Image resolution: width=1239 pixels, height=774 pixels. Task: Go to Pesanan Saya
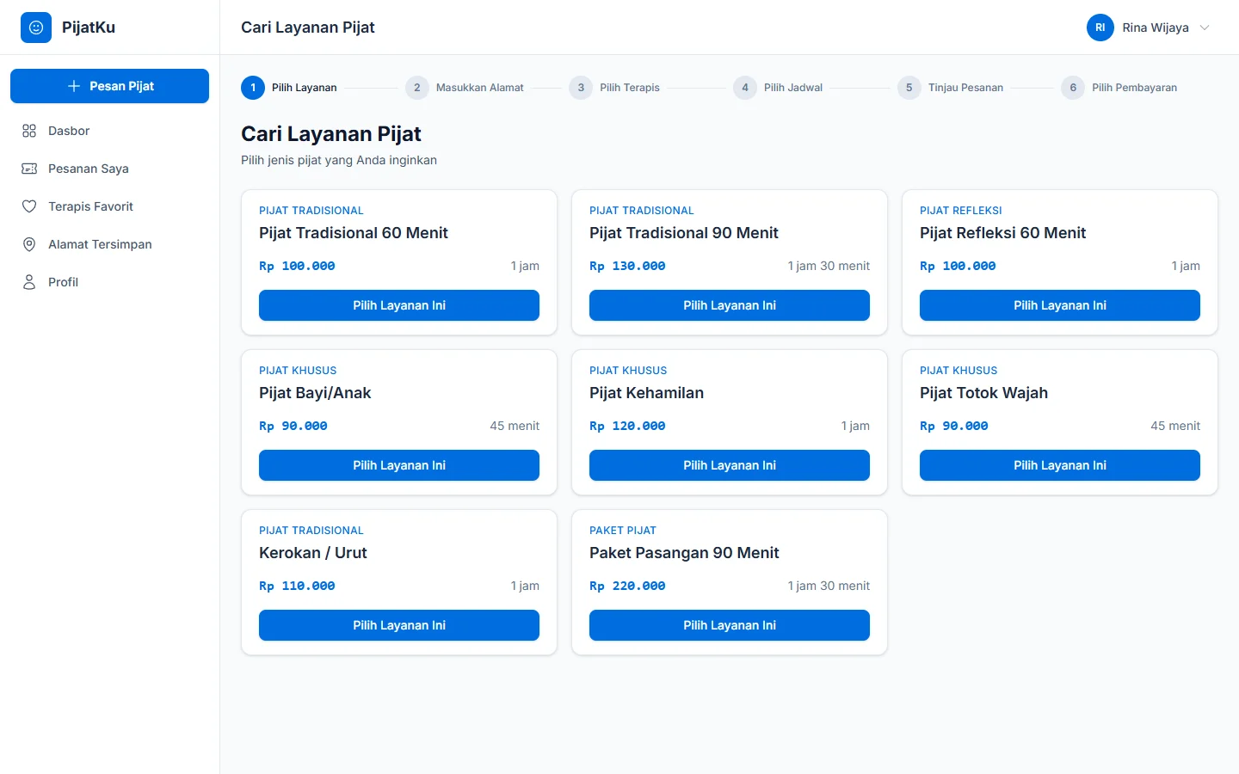click(110, 169)
